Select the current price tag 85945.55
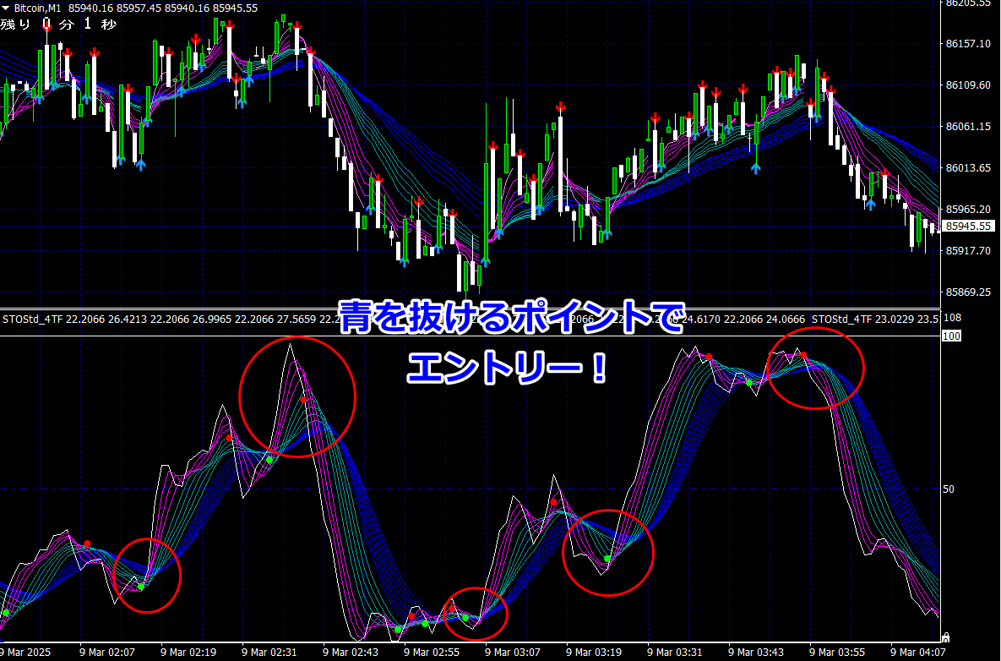This screenshot has width=1001, height=661. pos(968,226)
